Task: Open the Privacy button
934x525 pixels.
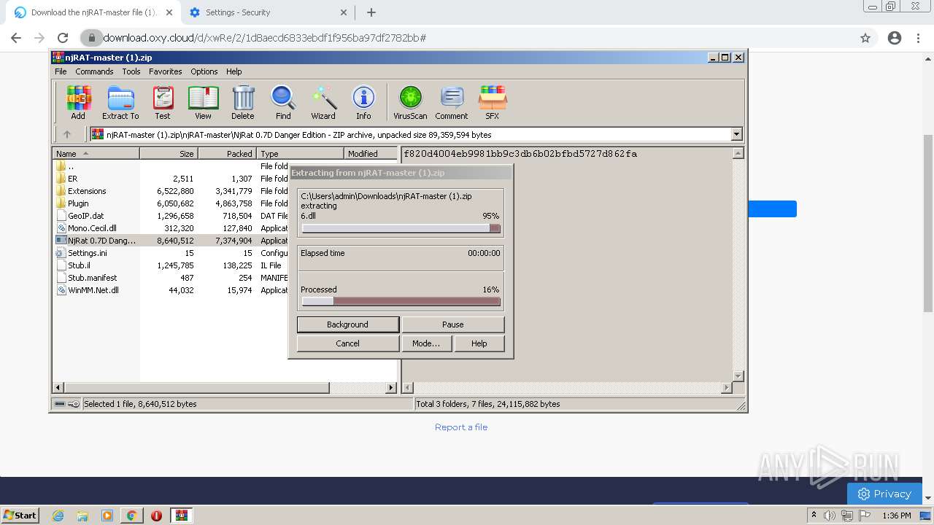Action: click(x=885, y=494)
